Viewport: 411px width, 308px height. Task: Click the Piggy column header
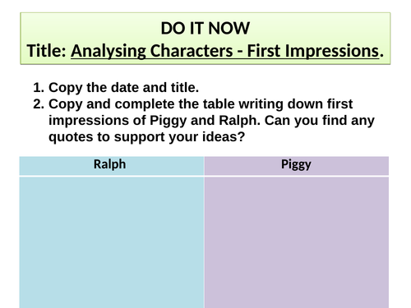(296, 164)
